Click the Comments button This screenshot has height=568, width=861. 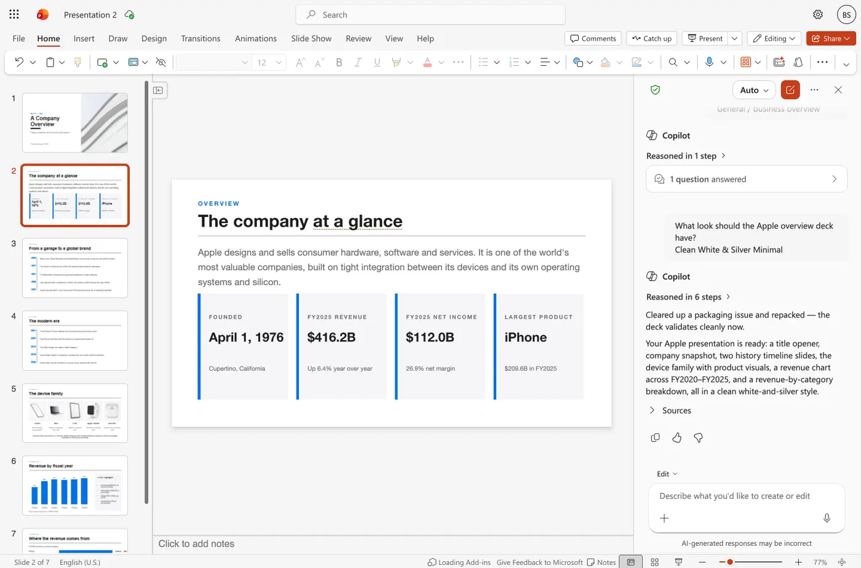coord(593,38)
